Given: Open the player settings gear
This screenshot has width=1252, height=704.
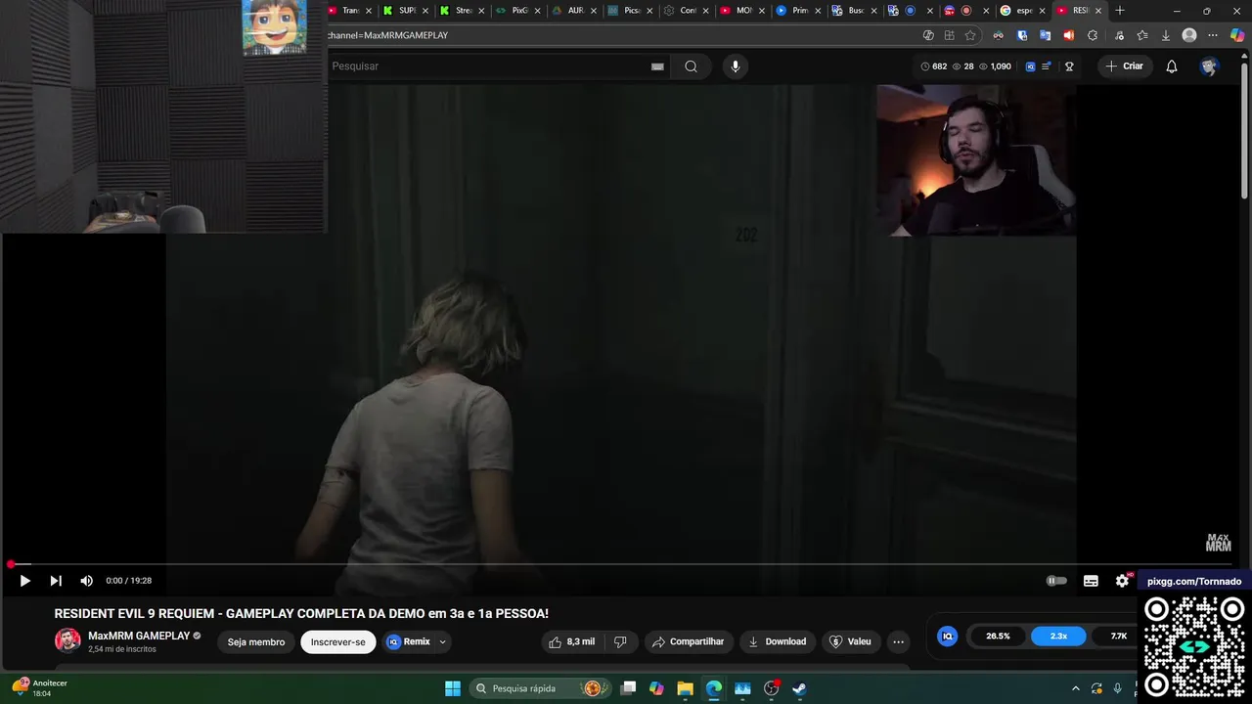Looking at the screenshot, I should (x=1122, y=581).
